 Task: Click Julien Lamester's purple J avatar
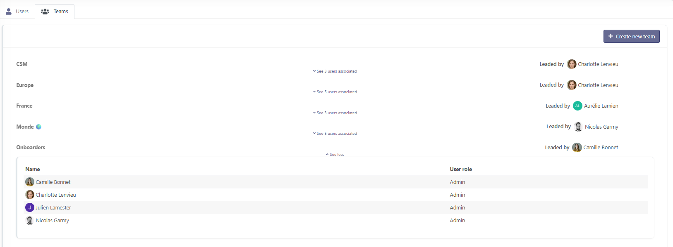click(30, 207)
